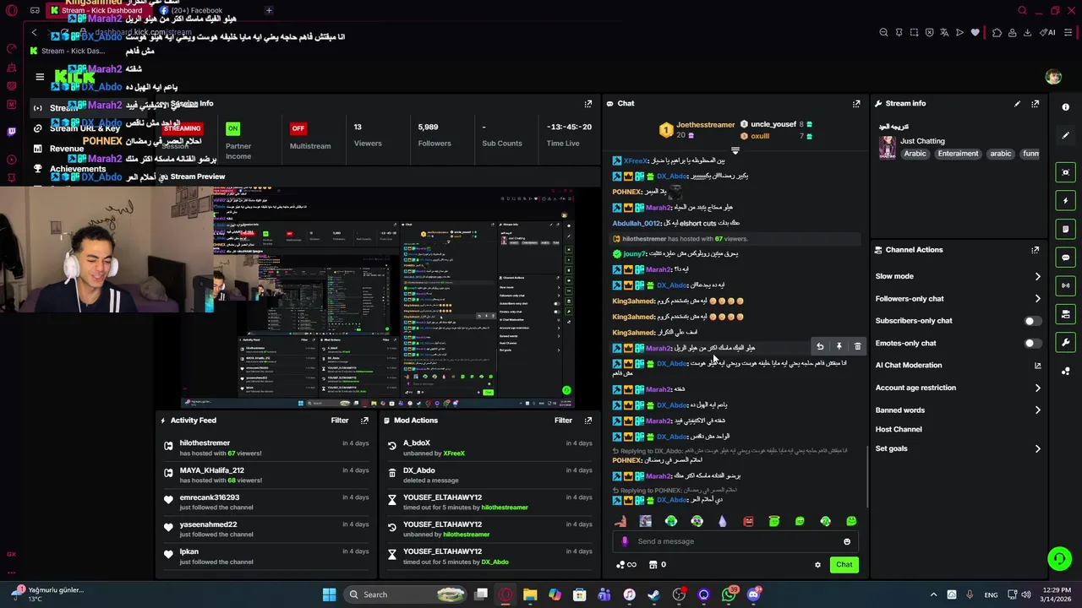Toggle the Multistream OFF indicator

point(298,128)
